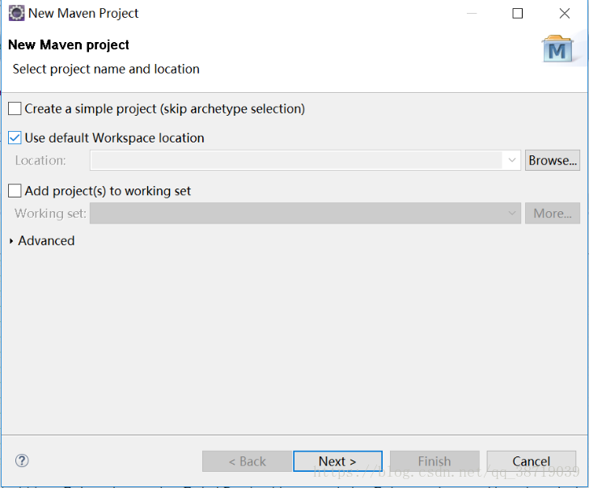Click inside the Location text field
This screenshot has height=488, width=589.
(x=297, y=161)
